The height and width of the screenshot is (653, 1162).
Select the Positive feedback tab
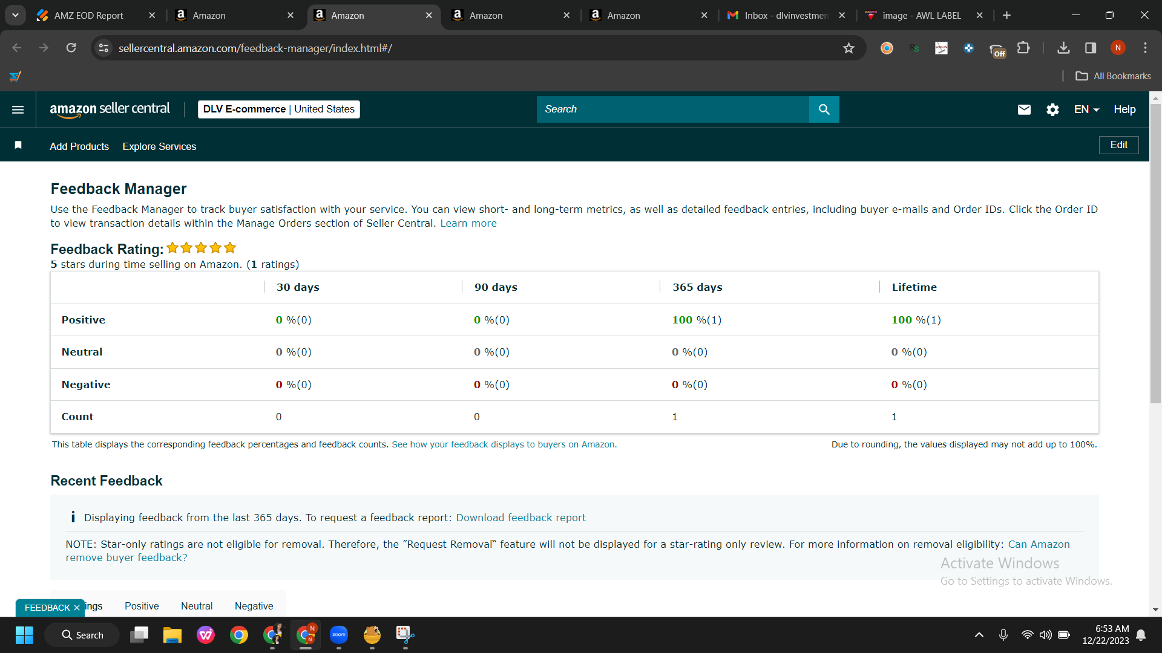142,606
